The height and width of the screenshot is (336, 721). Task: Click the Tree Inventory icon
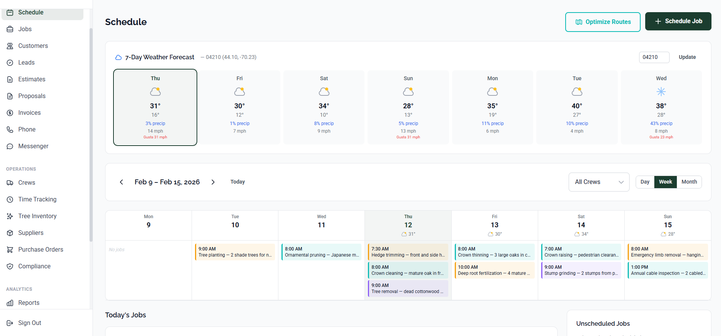[x=10, y=216]
